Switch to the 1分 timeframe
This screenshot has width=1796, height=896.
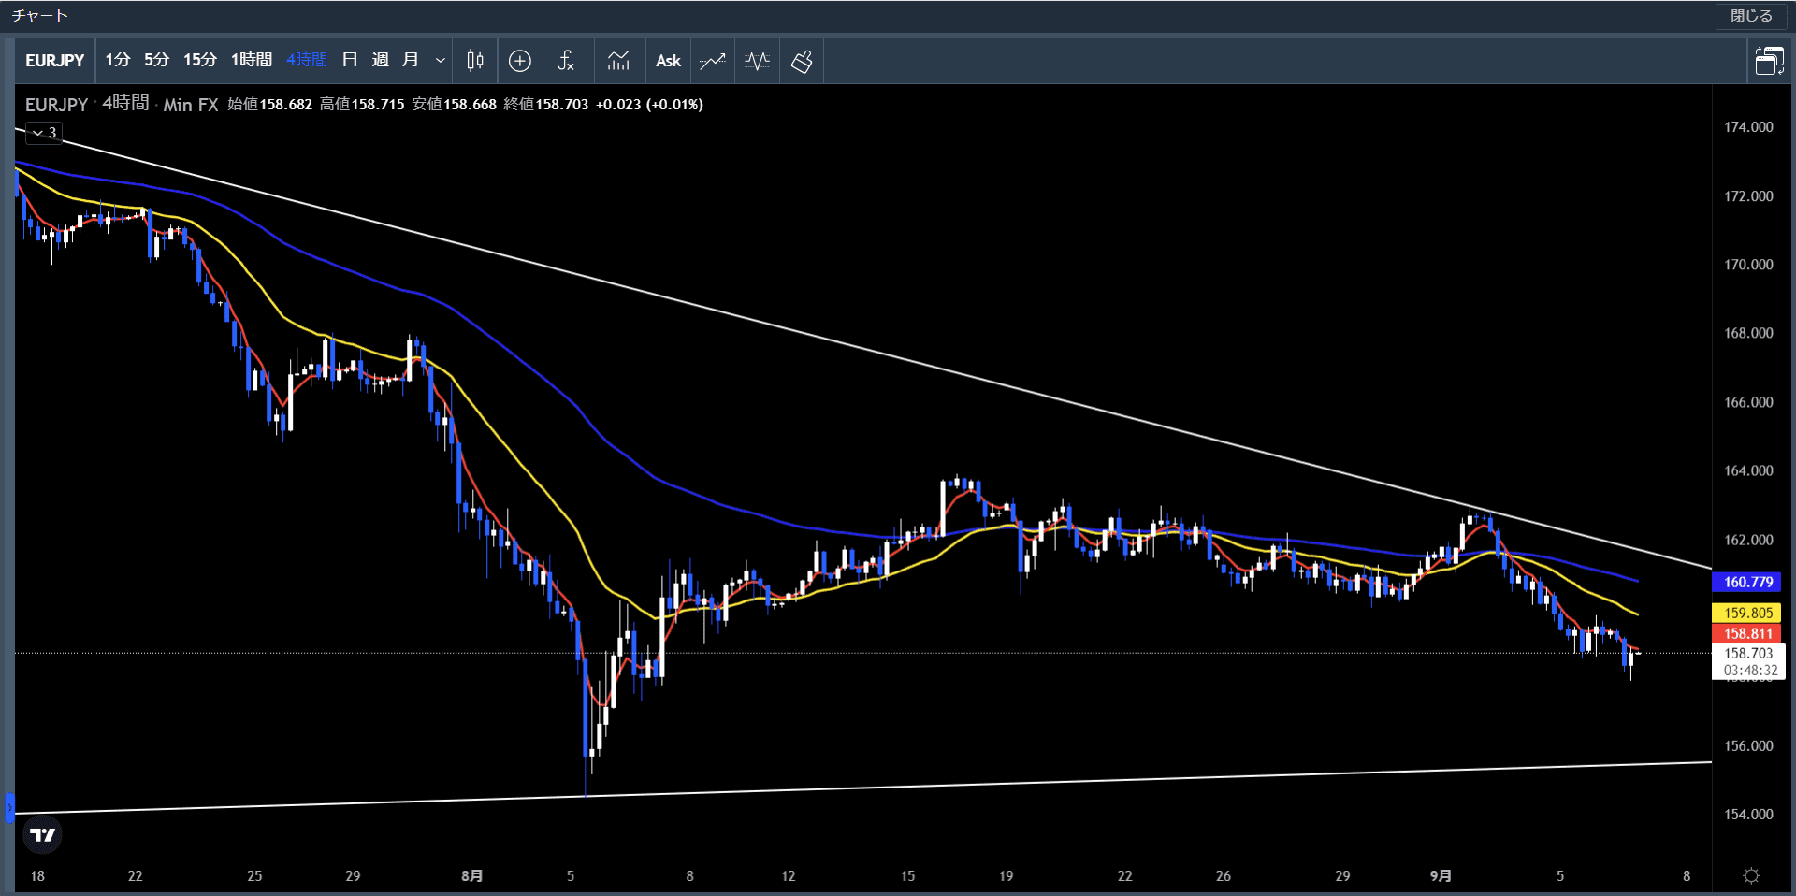click(117, 61)
